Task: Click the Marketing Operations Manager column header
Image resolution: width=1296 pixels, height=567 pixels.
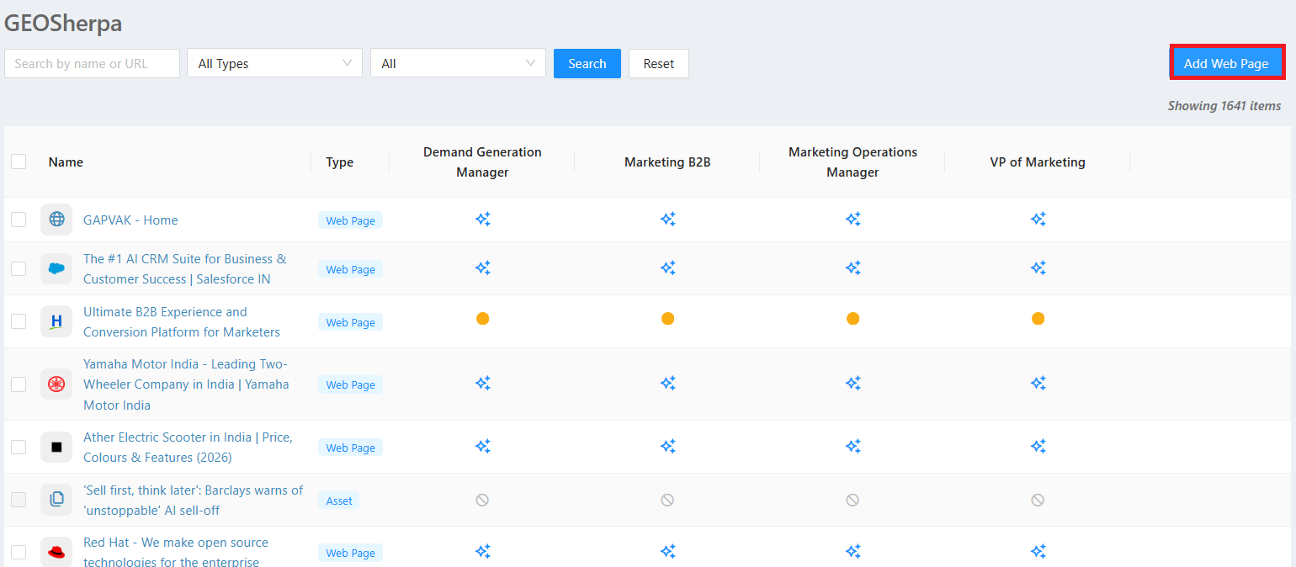Action: click(852, 162)
